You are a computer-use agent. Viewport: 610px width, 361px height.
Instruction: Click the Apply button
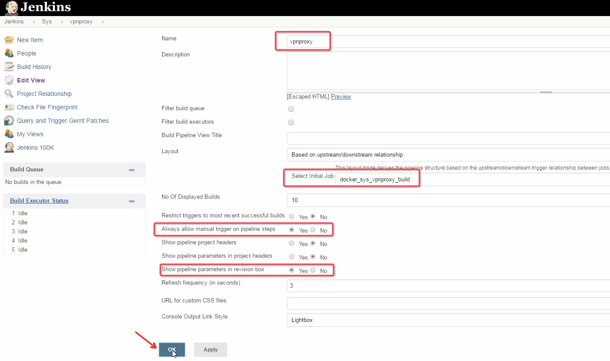pos(211,350)
